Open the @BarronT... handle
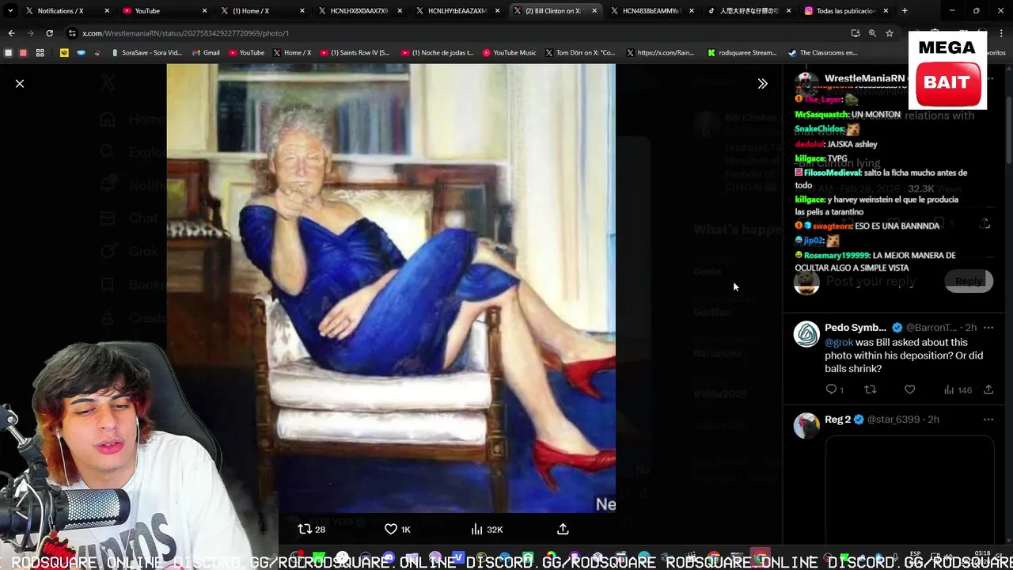 [x=931, y=328]
